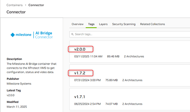190x112 pixels.
Task: Switch to the Overview tab
Action: tap(78, 24)
